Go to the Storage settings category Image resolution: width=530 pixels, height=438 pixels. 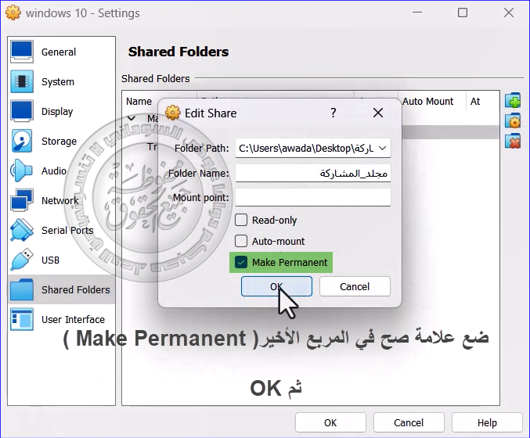tap(59, 142)
